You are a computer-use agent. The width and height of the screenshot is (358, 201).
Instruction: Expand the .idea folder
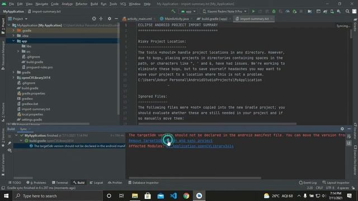(x=13, y=36)
